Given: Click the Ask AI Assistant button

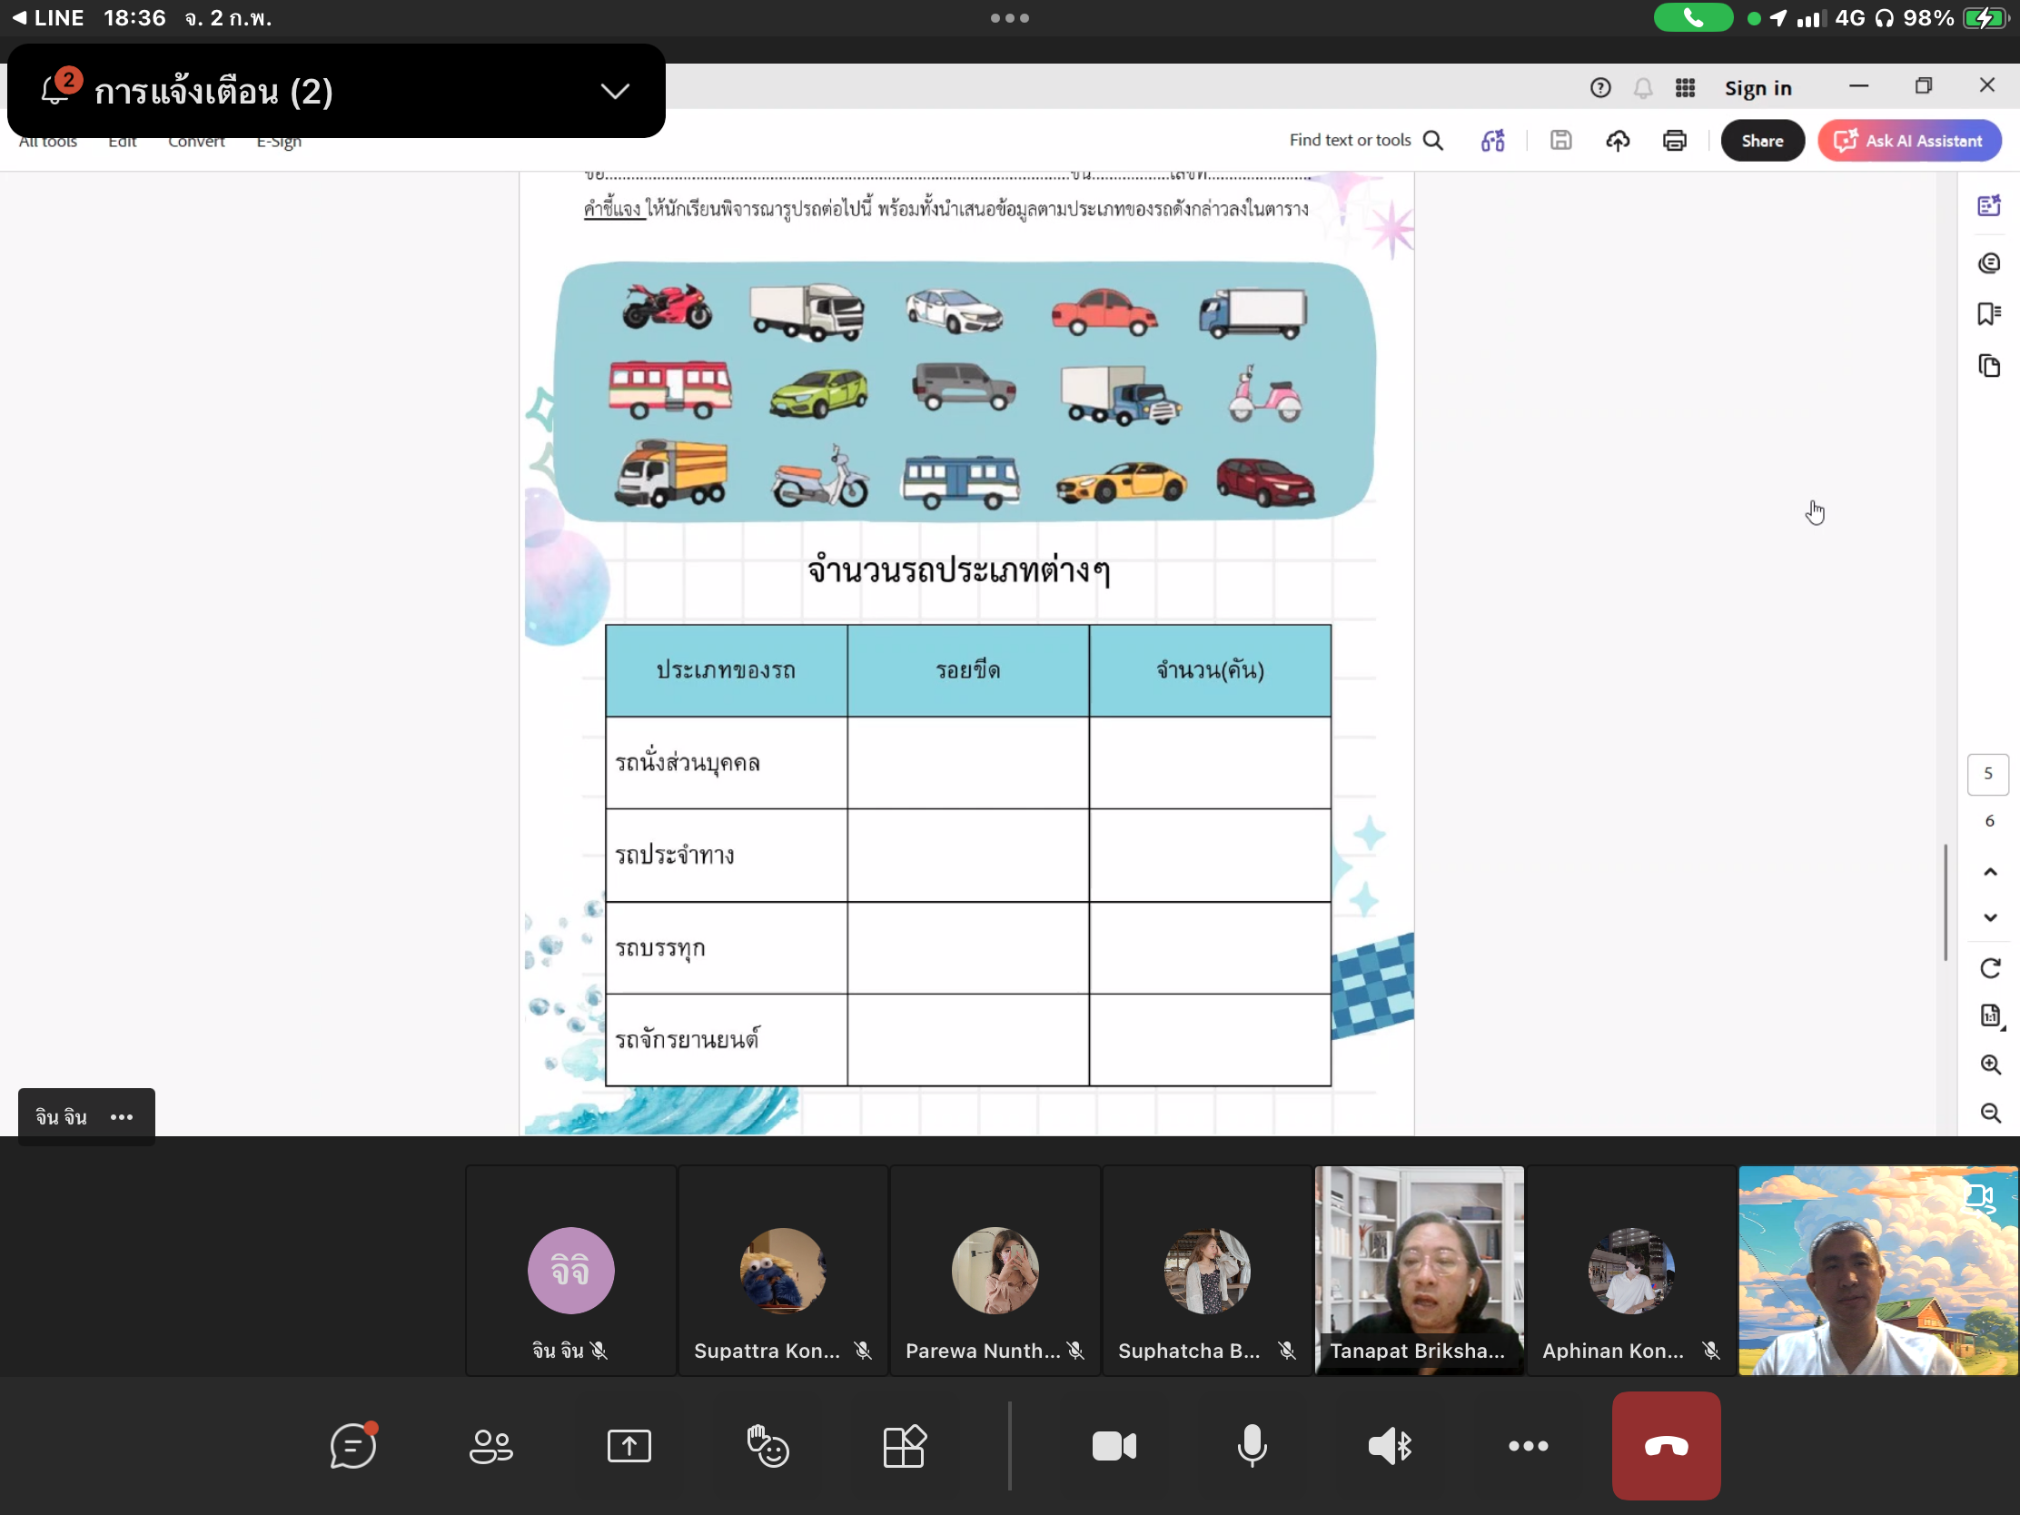Looking at the screenshot, I should [1908, 141].
